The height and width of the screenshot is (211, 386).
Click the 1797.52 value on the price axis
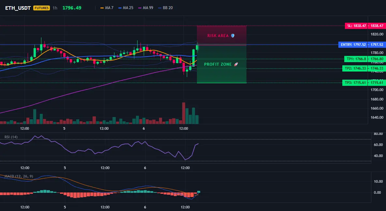coord(377,45)
